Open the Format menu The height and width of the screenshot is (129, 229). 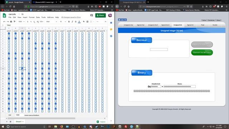click(x=31, y=17)
